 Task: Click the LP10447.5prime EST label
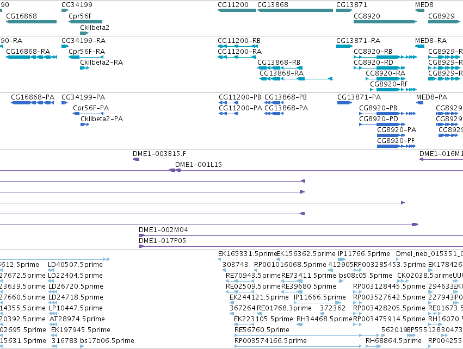click(76, 308)
